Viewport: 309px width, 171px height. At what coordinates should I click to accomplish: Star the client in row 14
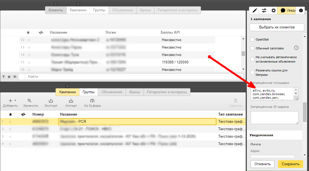[29, 55]
